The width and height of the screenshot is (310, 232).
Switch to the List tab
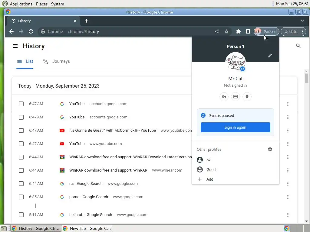pyautogui.click(x=25, y=61)
